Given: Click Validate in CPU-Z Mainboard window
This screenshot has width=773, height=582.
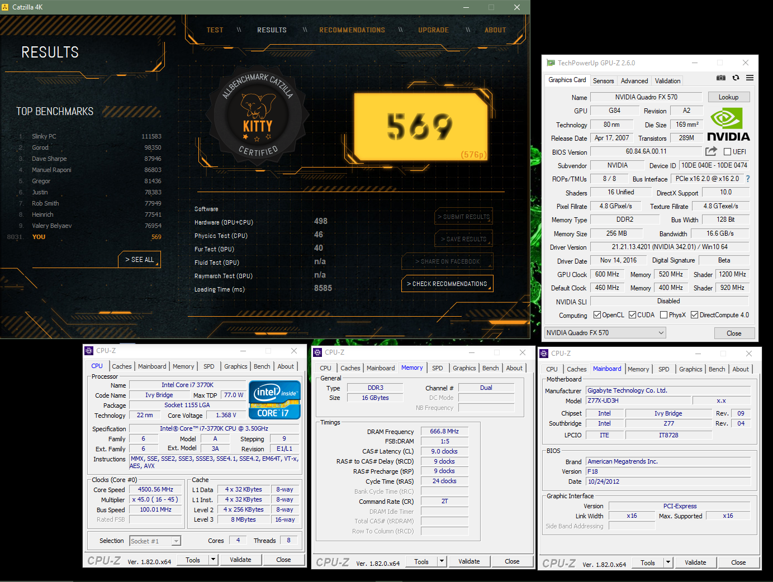Looking at the screenshot, I should tap(695, 562).
